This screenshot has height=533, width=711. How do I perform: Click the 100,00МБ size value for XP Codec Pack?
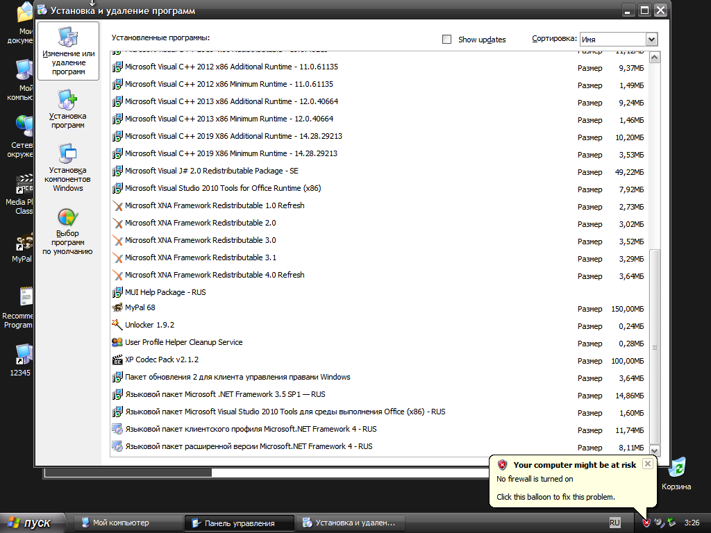(x=628, y=361)
